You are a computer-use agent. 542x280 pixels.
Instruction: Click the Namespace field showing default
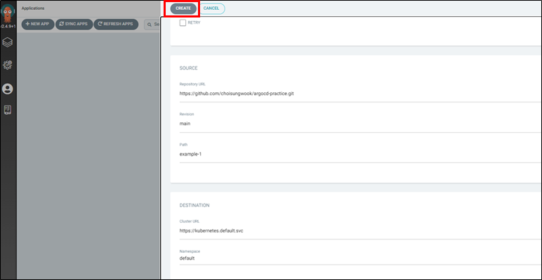[360, 258]
